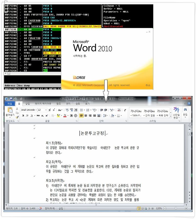This screenshot has width=196, height=219.
Task: Open the Borders dropdown arrow
Action: (x=121, y=116)
